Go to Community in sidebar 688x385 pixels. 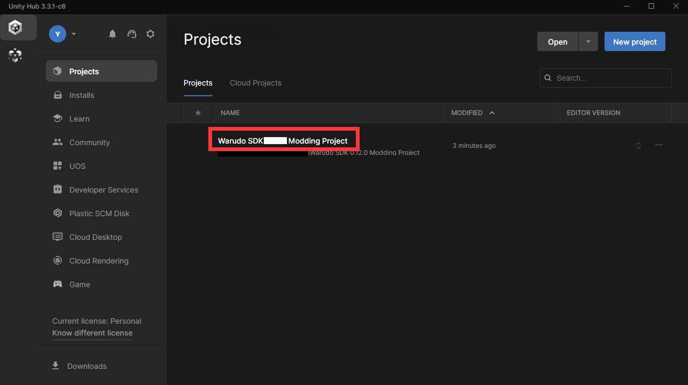click(x=89, y=142)
